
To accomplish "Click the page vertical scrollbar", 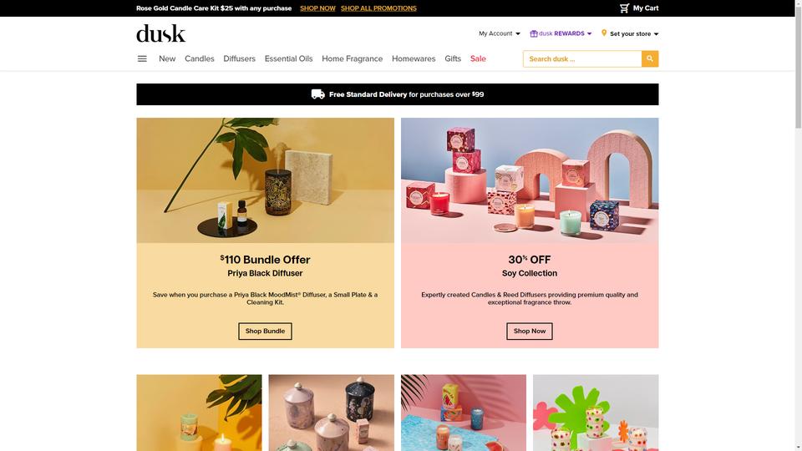I will point(799,225).
